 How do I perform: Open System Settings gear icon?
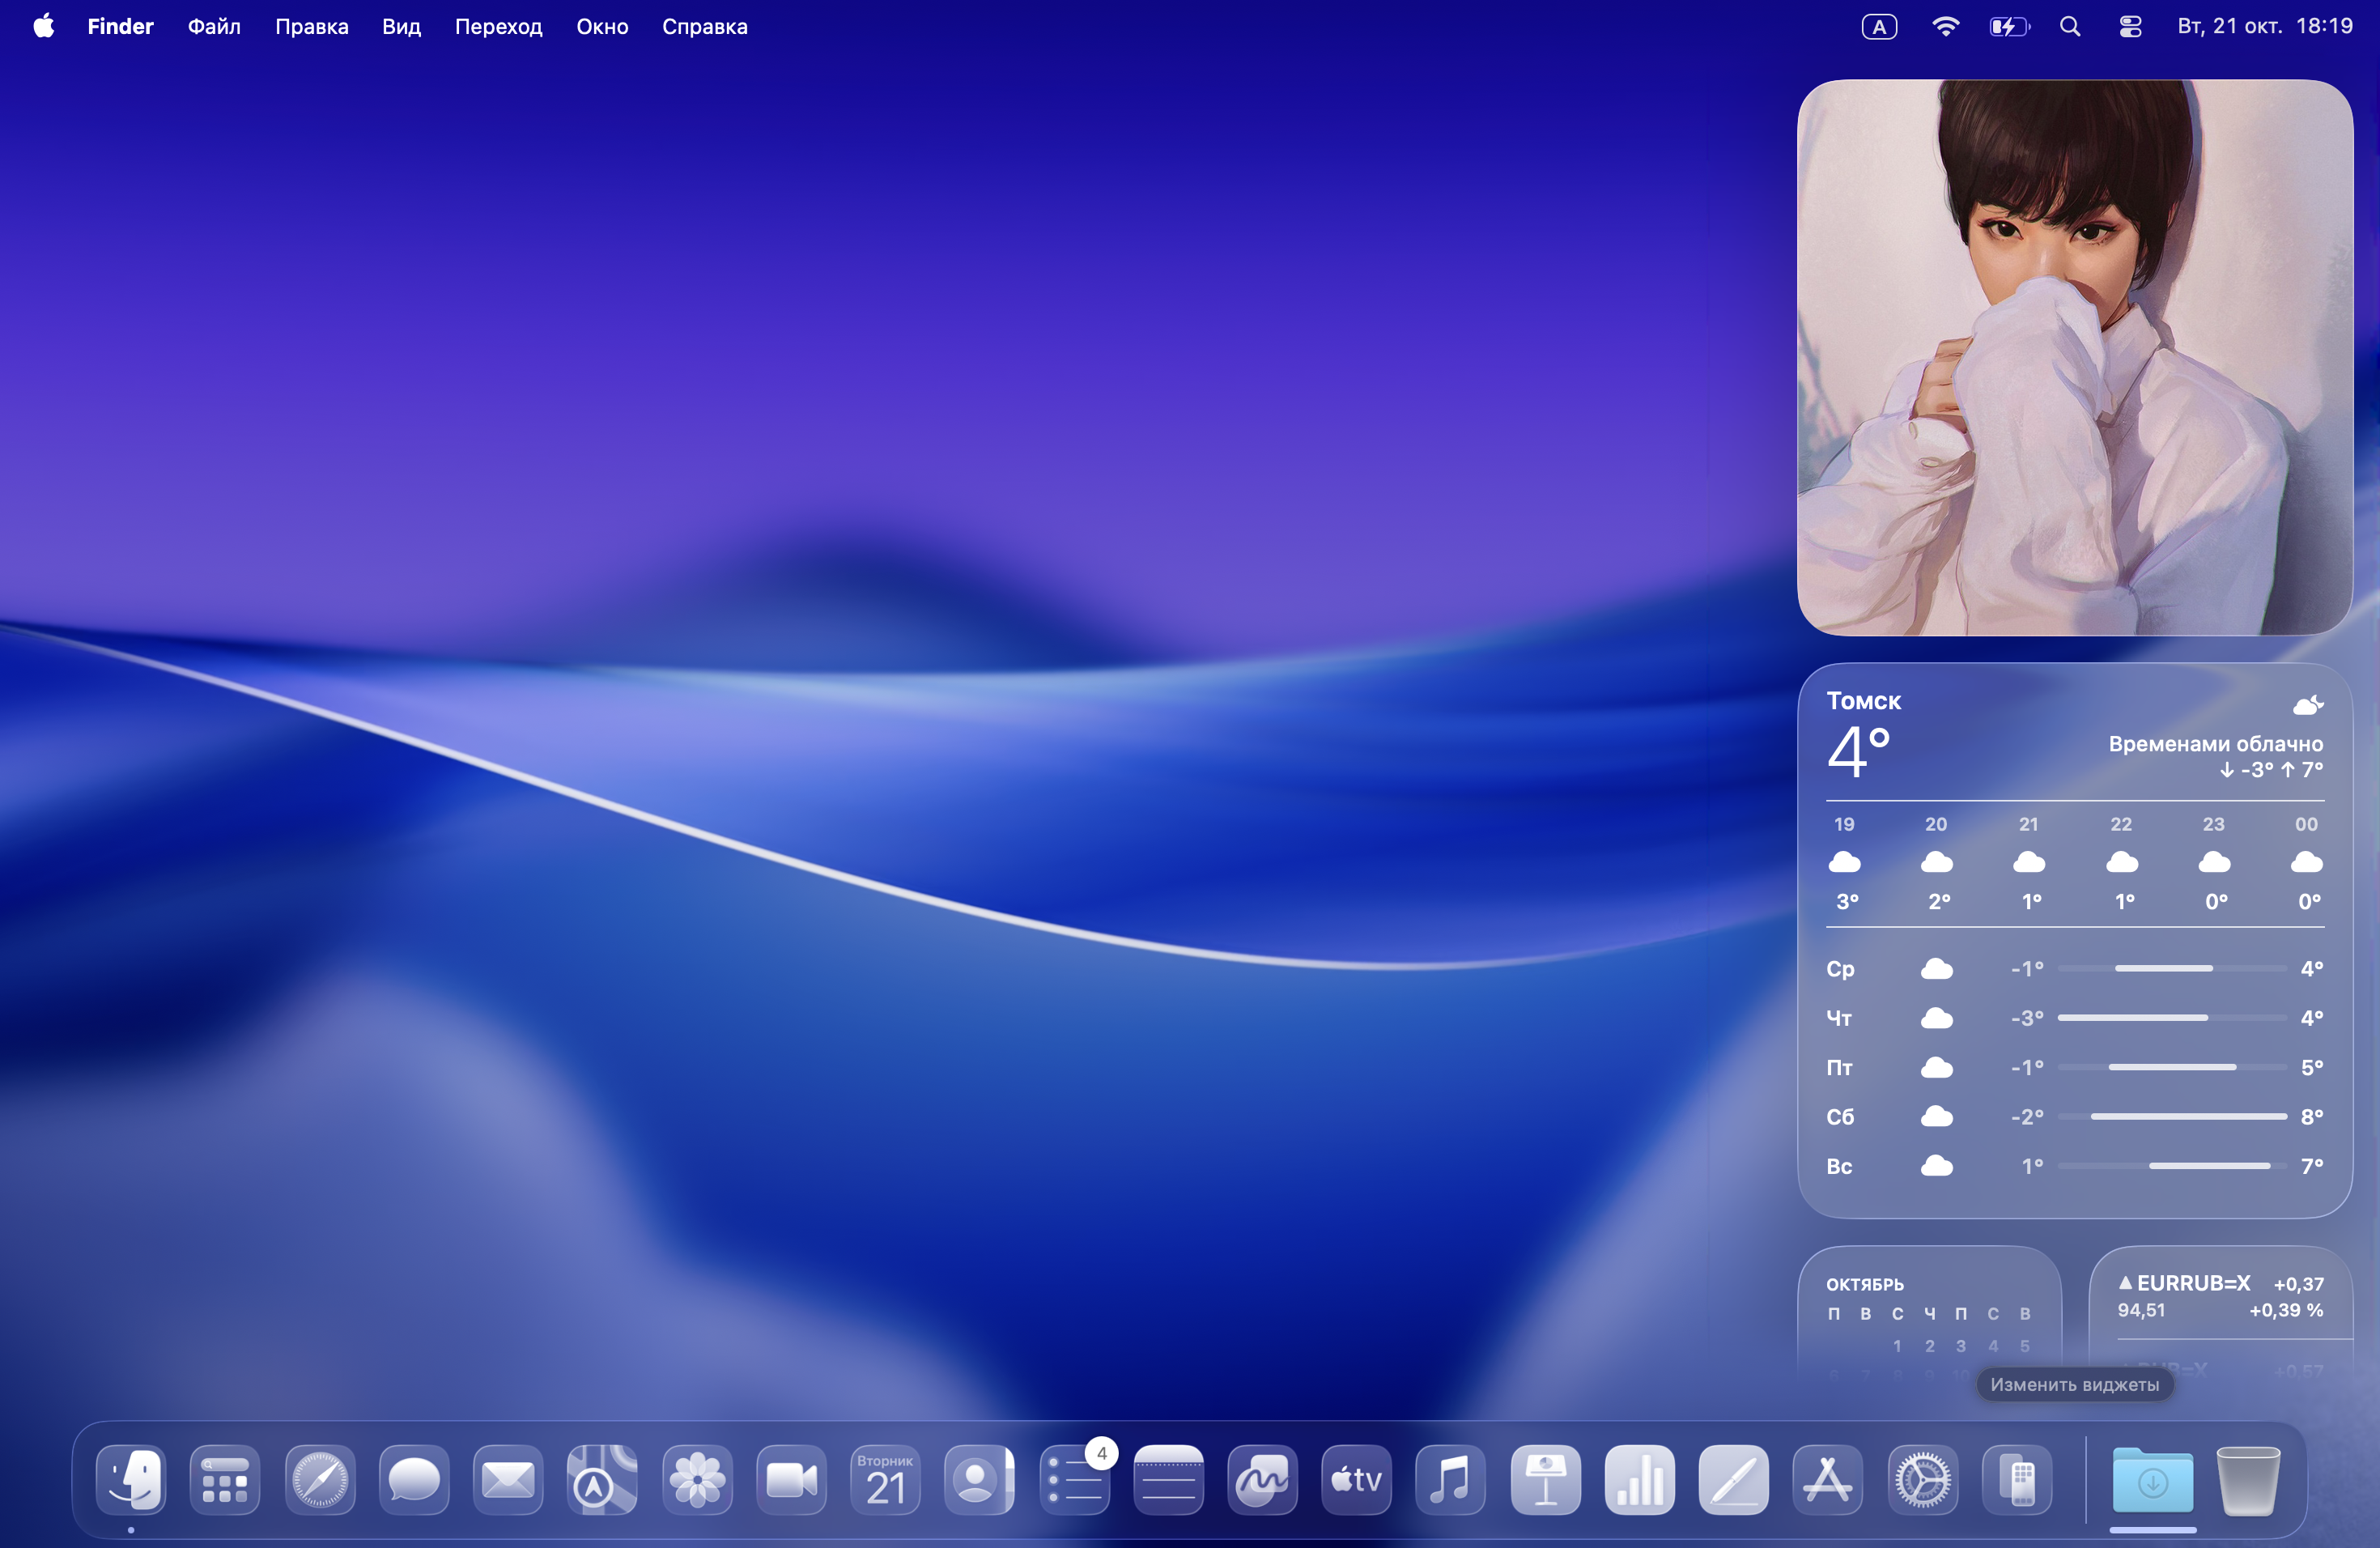click(1922, 1479)
